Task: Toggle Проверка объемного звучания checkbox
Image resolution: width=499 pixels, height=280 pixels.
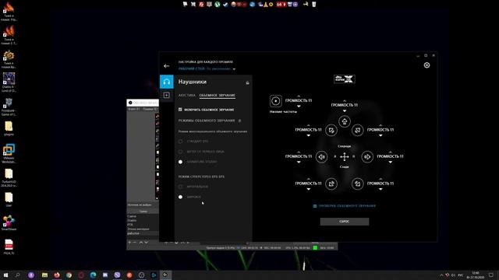Action: [315, 206]
